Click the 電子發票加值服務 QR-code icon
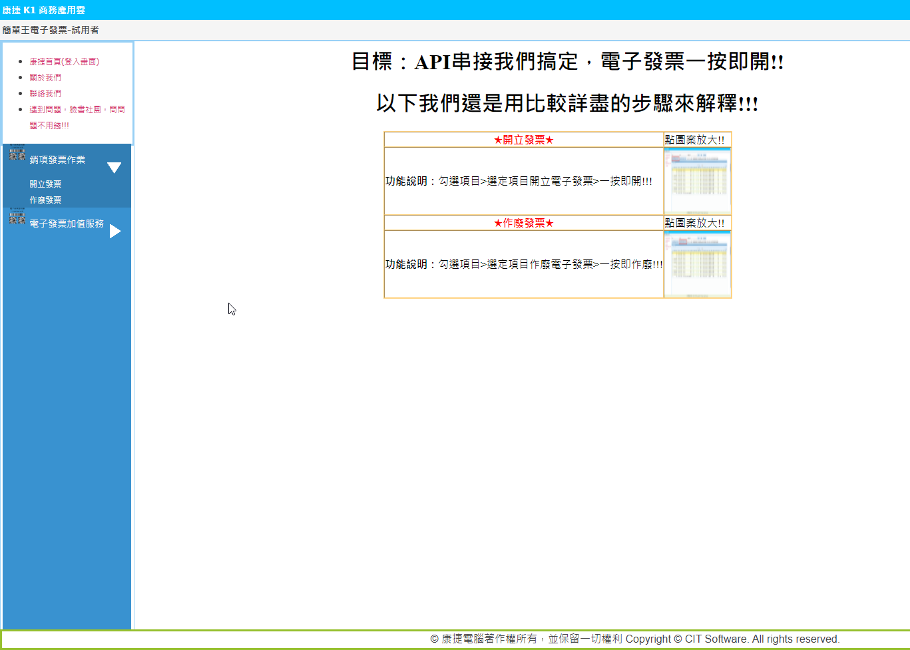Image resolution: width=910 pixels, height=650 pixels. pyautogui.click(x=17, y=218)
